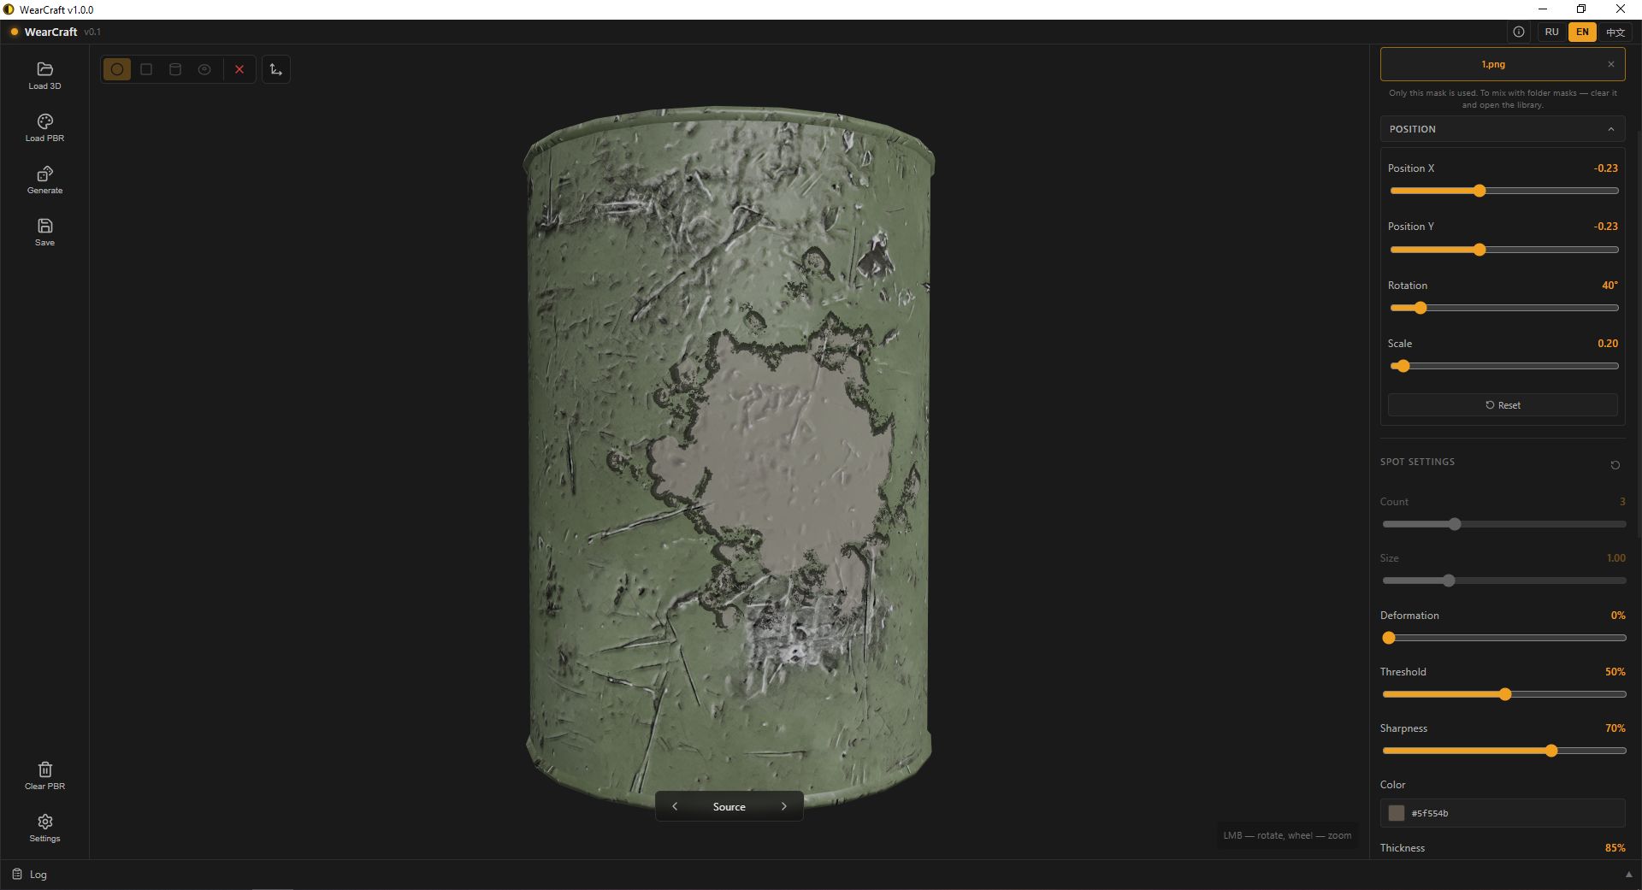Open the Load 3D model button
1642x890 pixels.
tap(44, 75)
